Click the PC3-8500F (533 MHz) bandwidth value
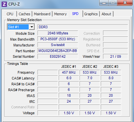This screenshot has height=122, width=134. click(58, 39)
